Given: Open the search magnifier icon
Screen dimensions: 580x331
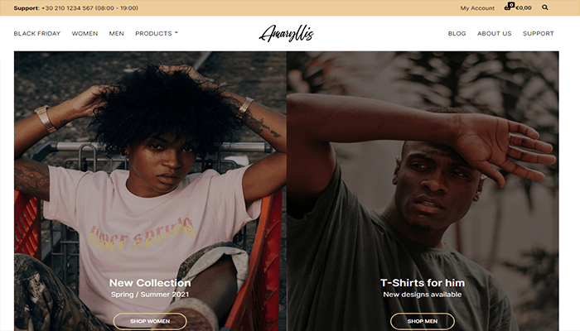Looking at the screenshot, I should pyautogui.click(x=545, y=7).
